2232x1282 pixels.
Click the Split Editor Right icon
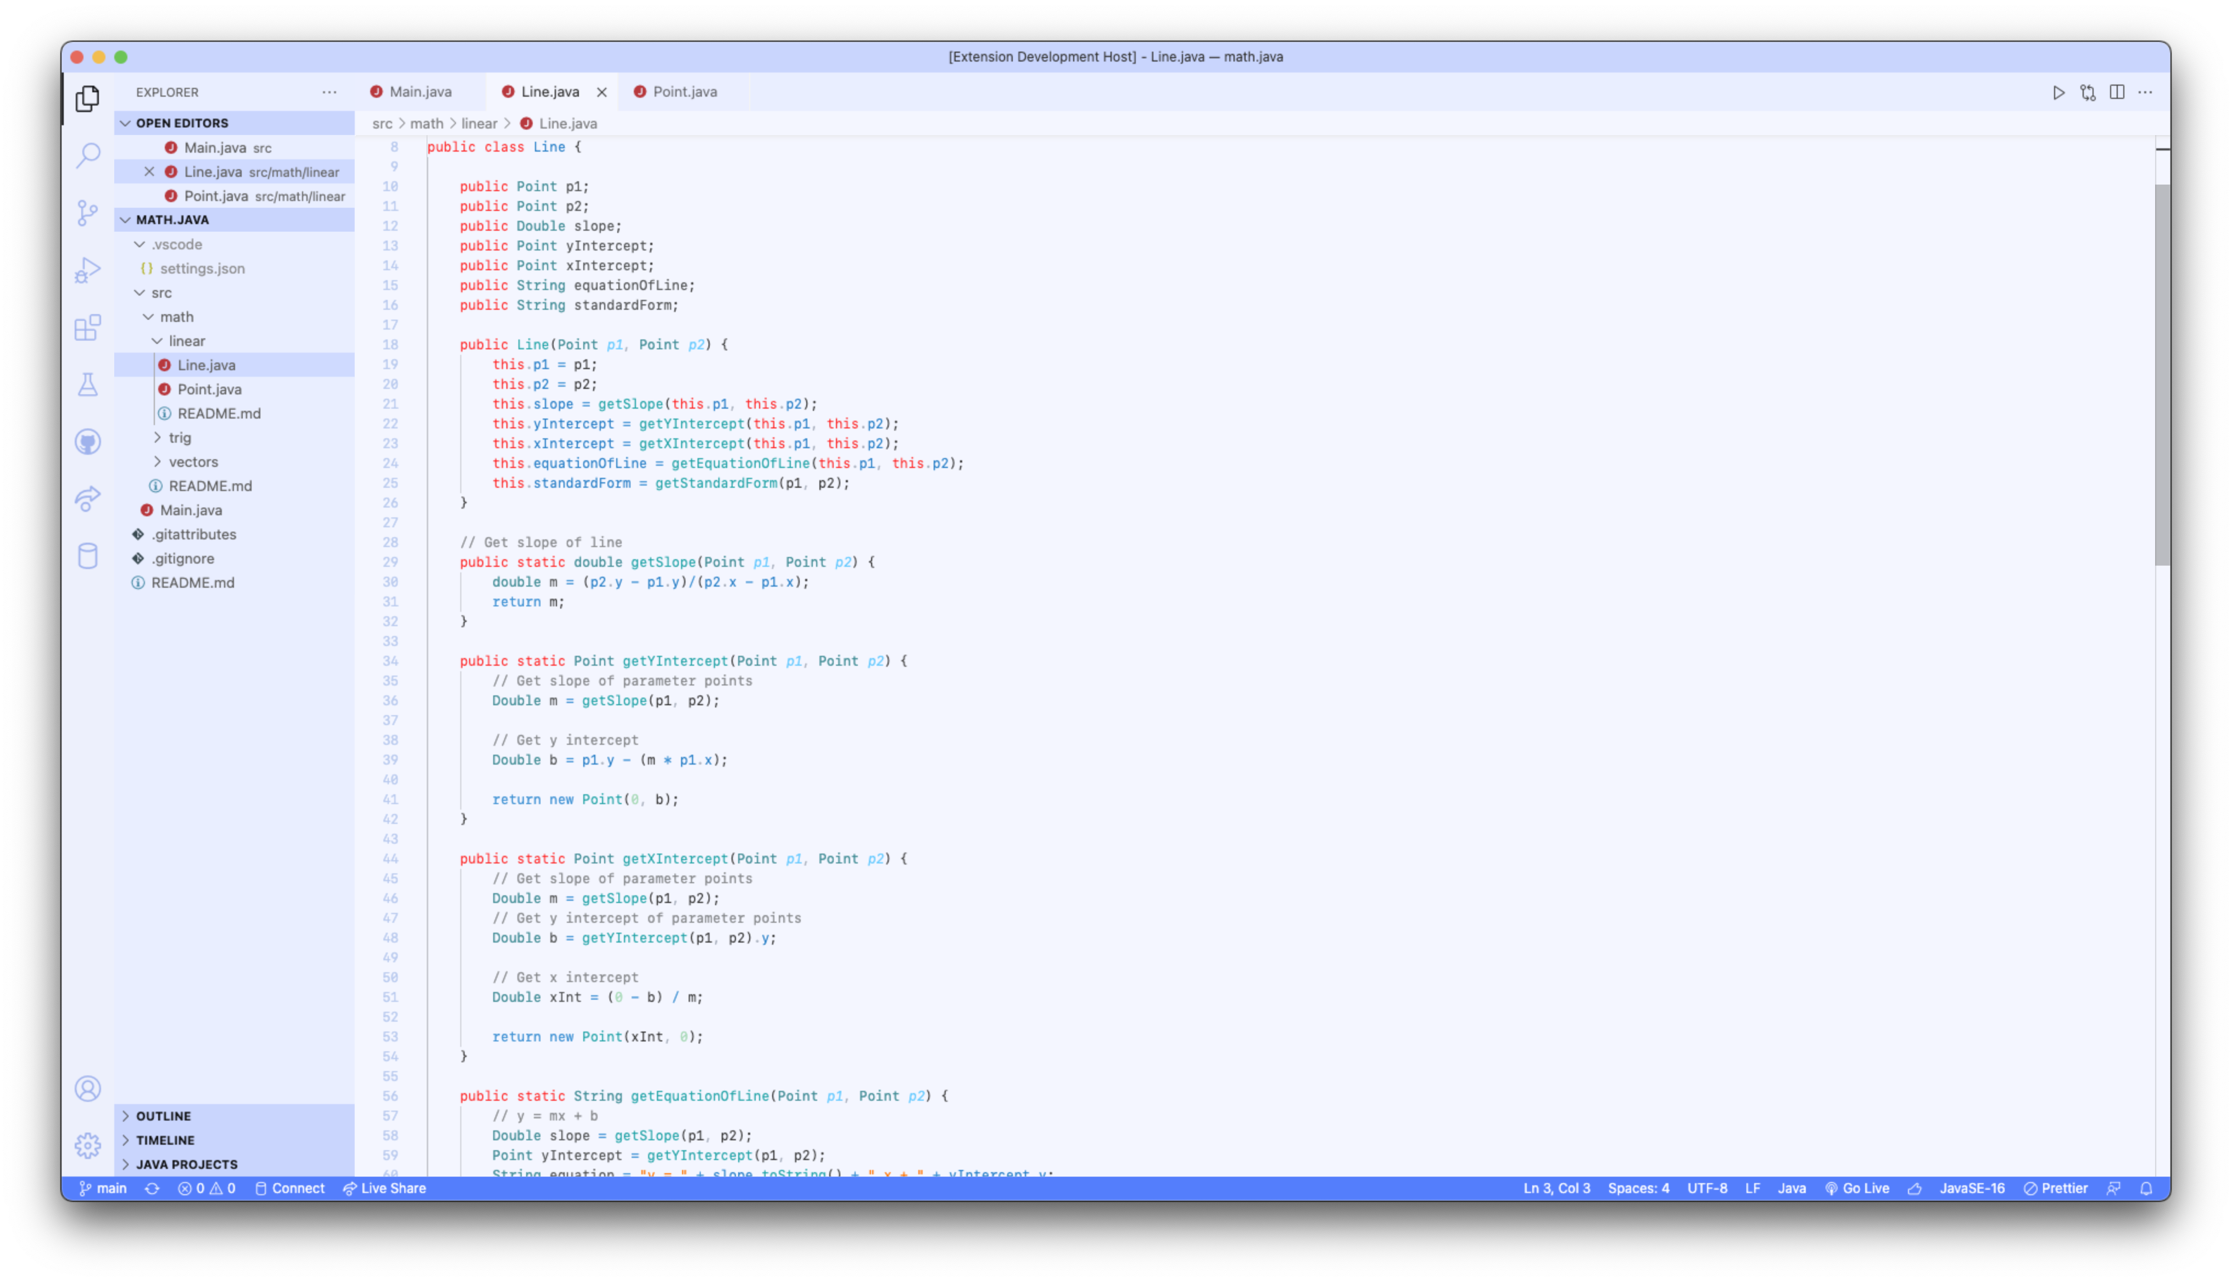coord(2117,92)
